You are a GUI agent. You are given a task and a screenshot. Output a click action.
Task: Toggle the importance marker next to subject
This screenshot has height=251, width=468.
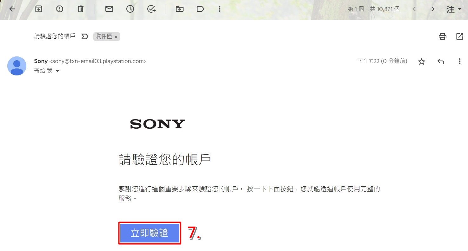84,36
